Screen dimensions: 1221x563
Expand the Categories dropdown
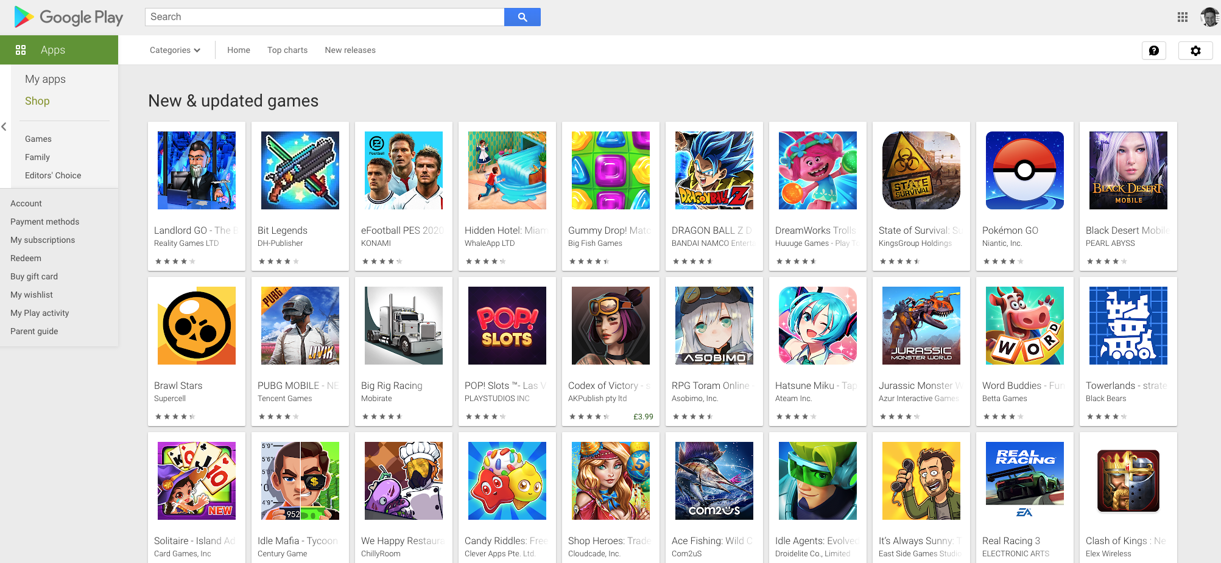click(175, 50)
